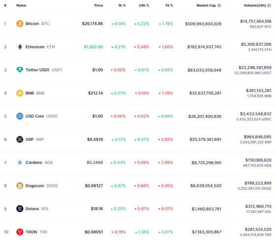This screenshot has height=240, width=276.
Task: Open the Bitcoin BTC name link
Action: coord(37,24)
